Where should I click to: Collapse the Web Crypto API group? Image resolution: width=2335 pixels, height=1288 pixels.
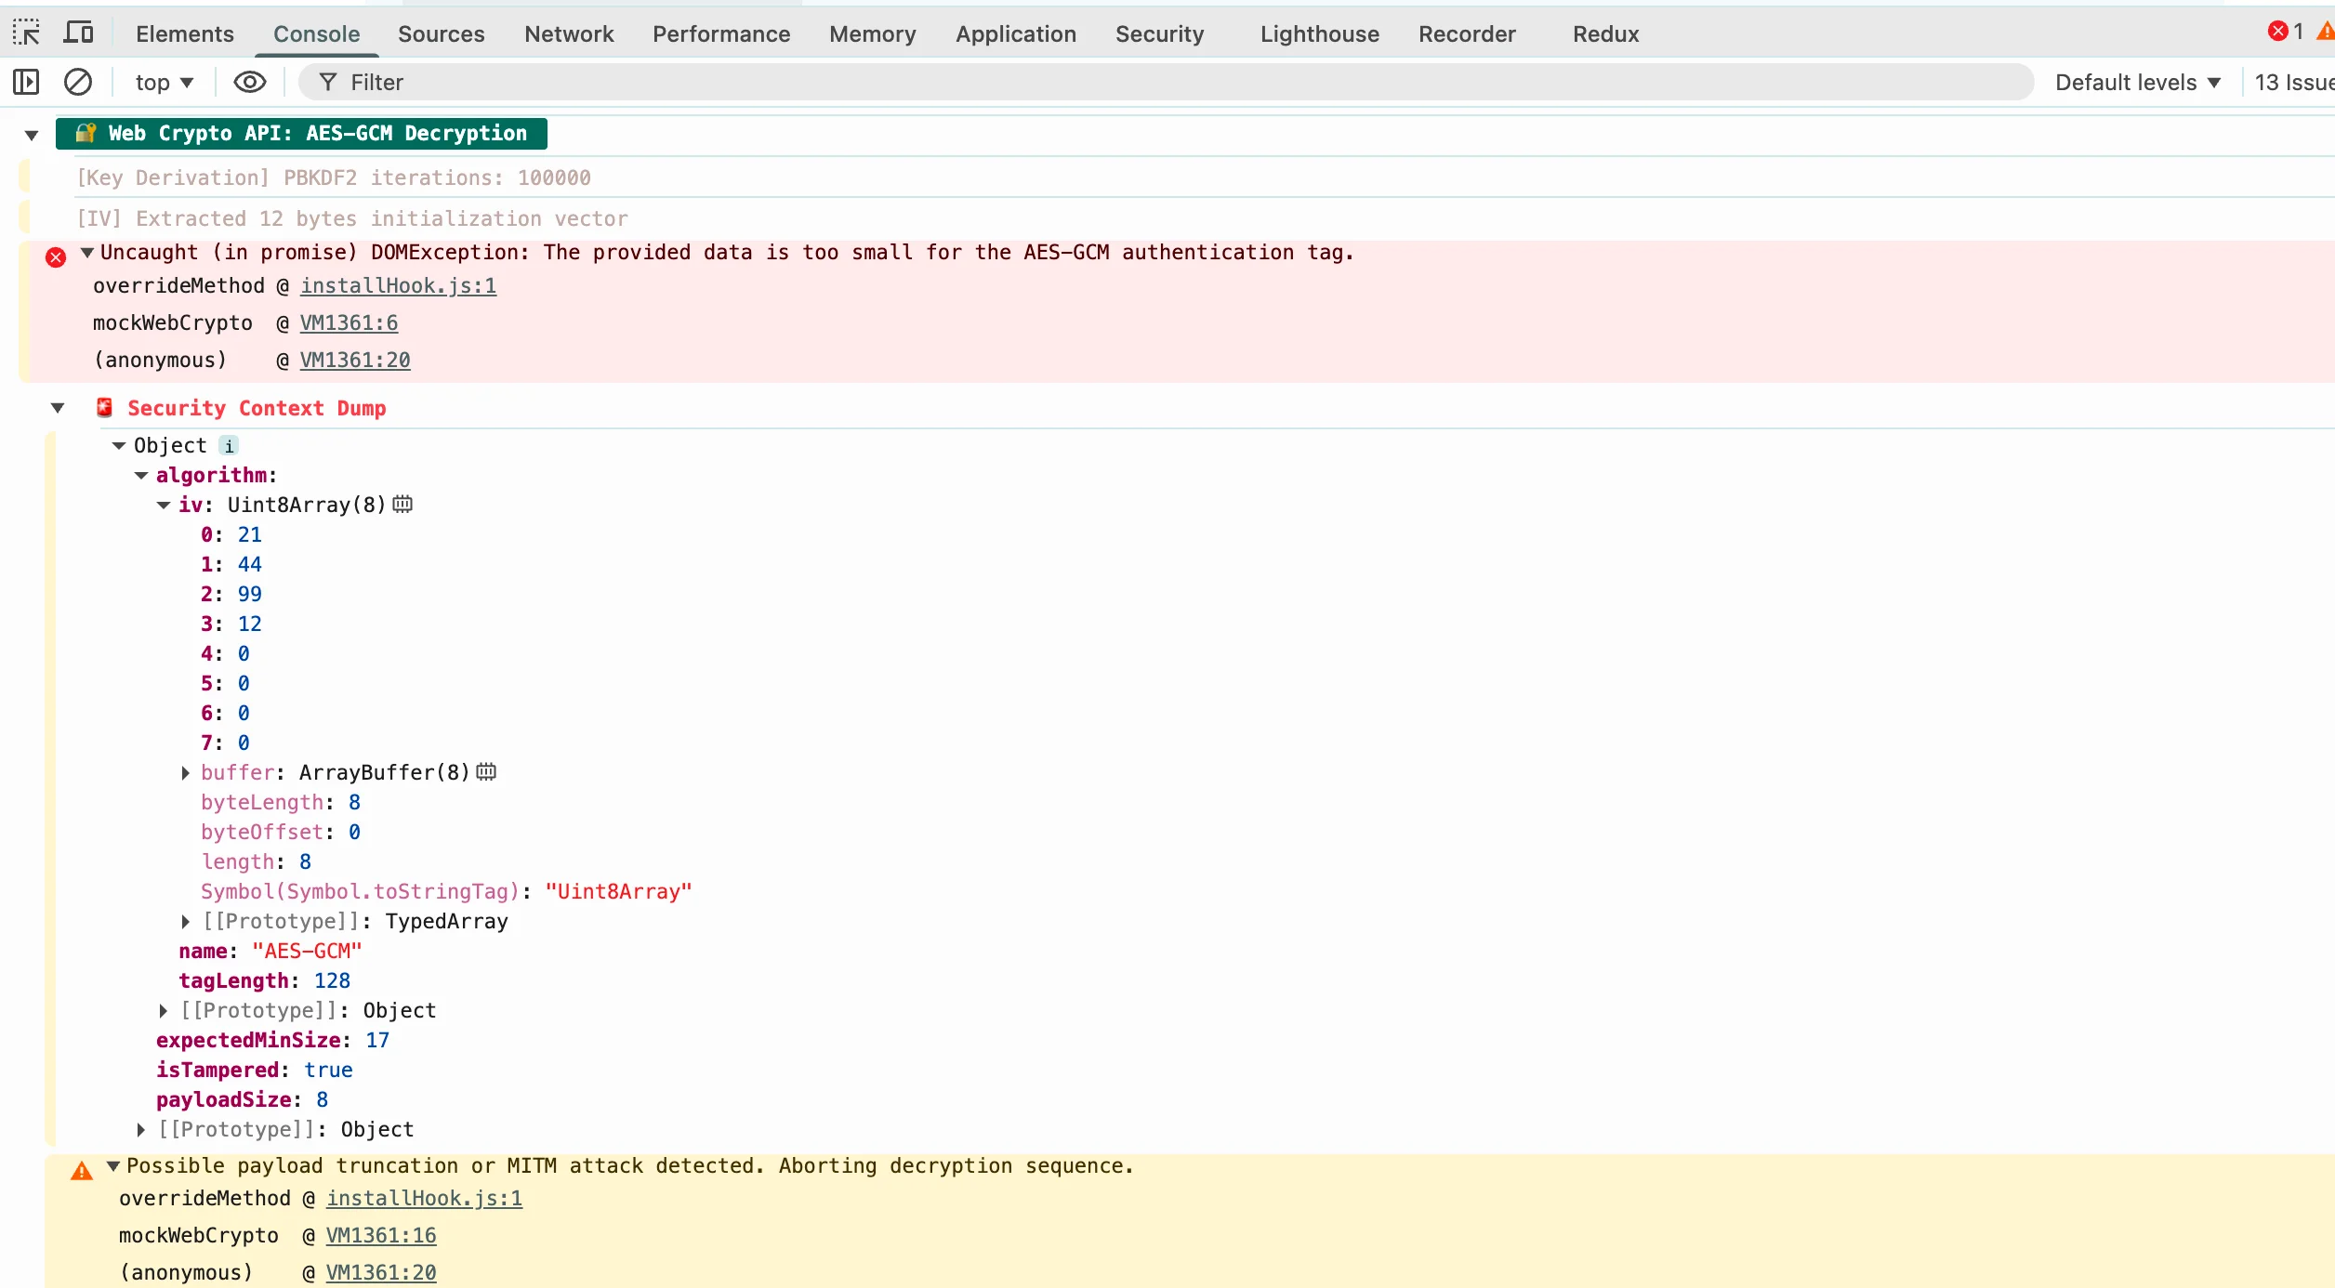[x=32, y=136]
